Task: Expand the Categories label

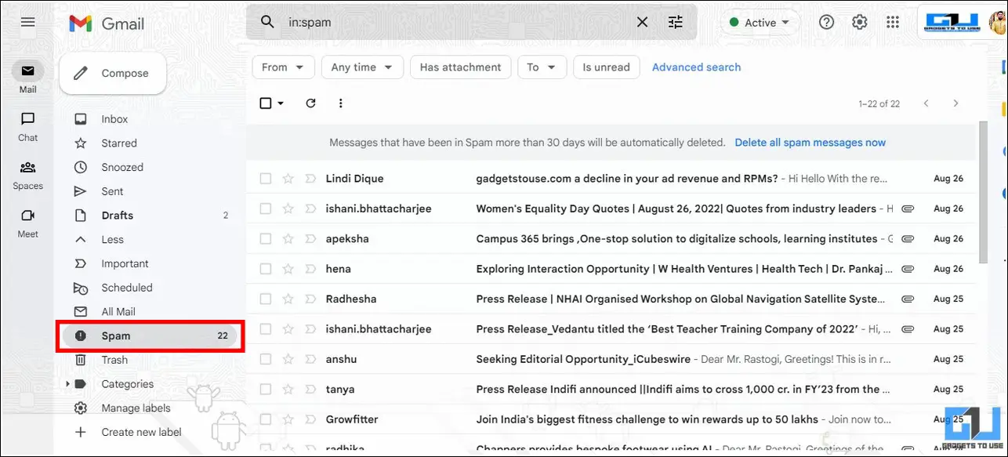Action: tap(68, 384)
